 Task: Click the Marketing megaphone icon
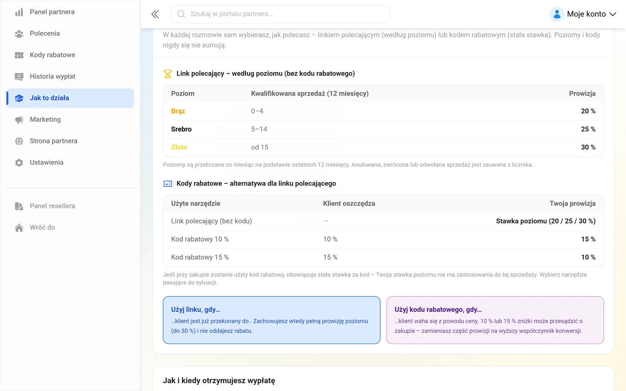pos(19,119)
